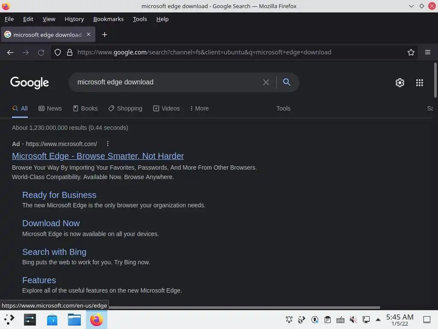Go back to the previous page

[x=10, y=52]
